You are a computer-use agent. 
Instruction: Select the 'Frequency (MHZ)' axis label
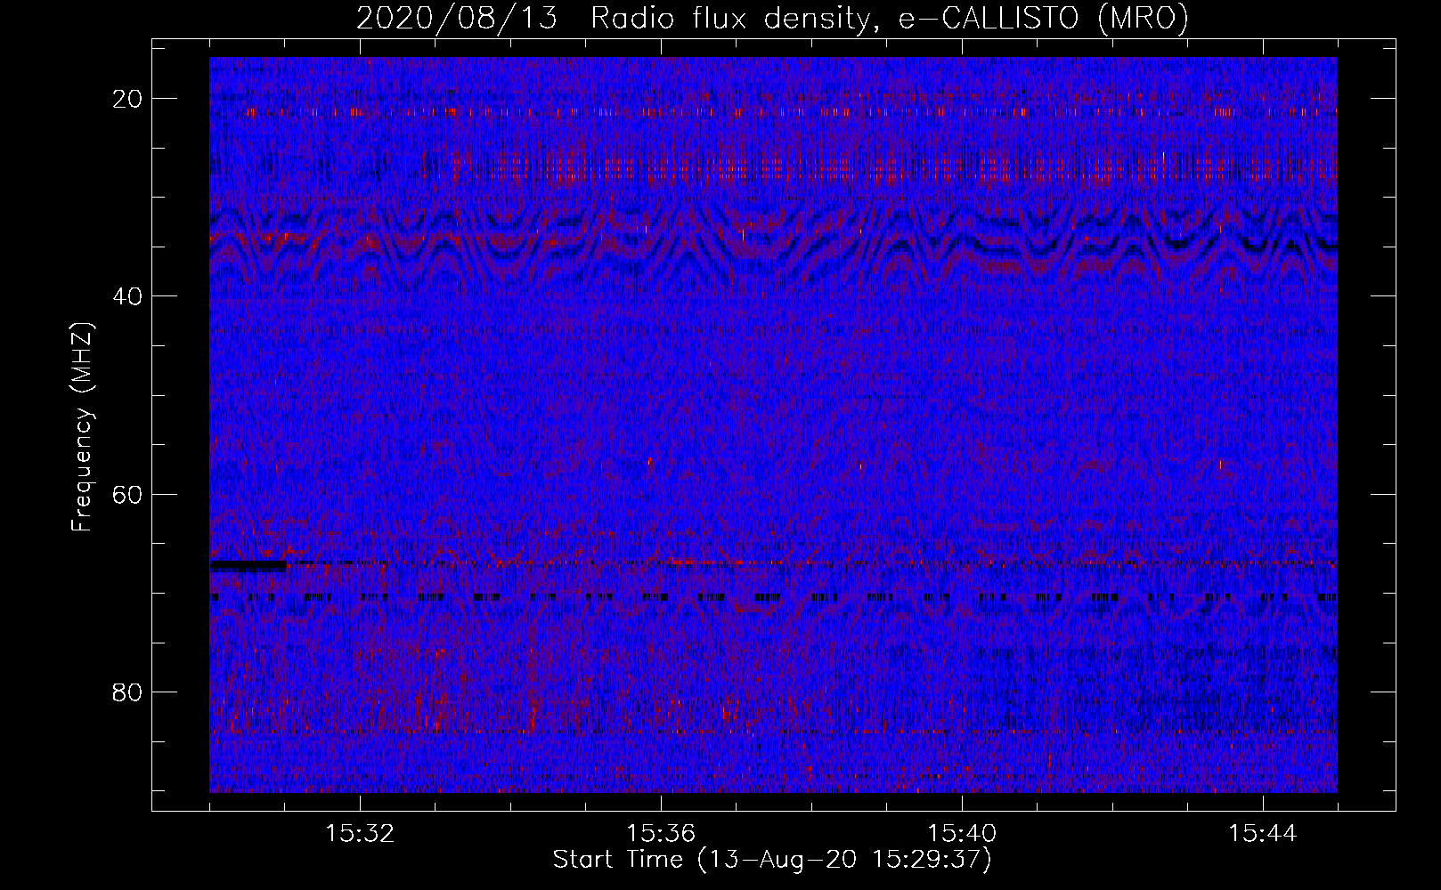pyautogui.click(x=82, y=427)
